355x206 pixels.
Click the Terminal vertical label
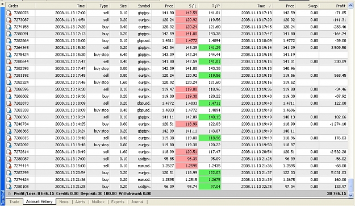click(2, 197)
